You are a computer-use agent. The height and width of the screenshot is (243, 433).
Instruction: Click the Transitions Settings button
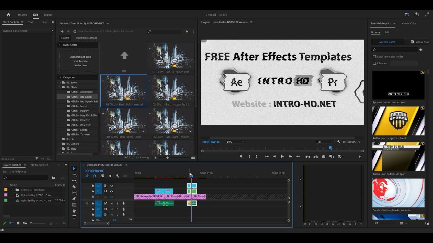[x=86, y=38]
